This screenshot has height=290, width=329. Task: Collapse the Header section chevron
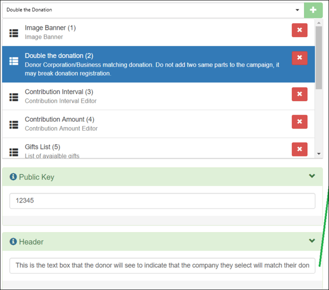click(312, 241)
